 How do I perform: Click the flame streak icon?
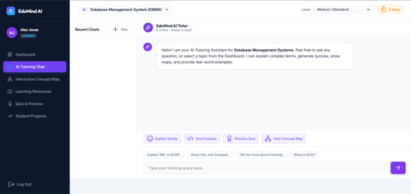point(384,10)
